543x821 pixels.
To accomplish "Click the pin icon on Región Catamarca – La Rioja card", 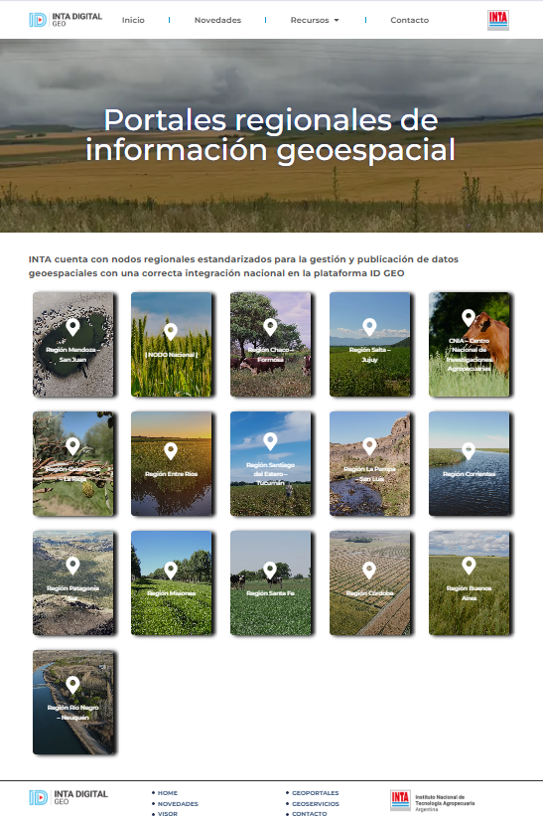I will [72, 446].
